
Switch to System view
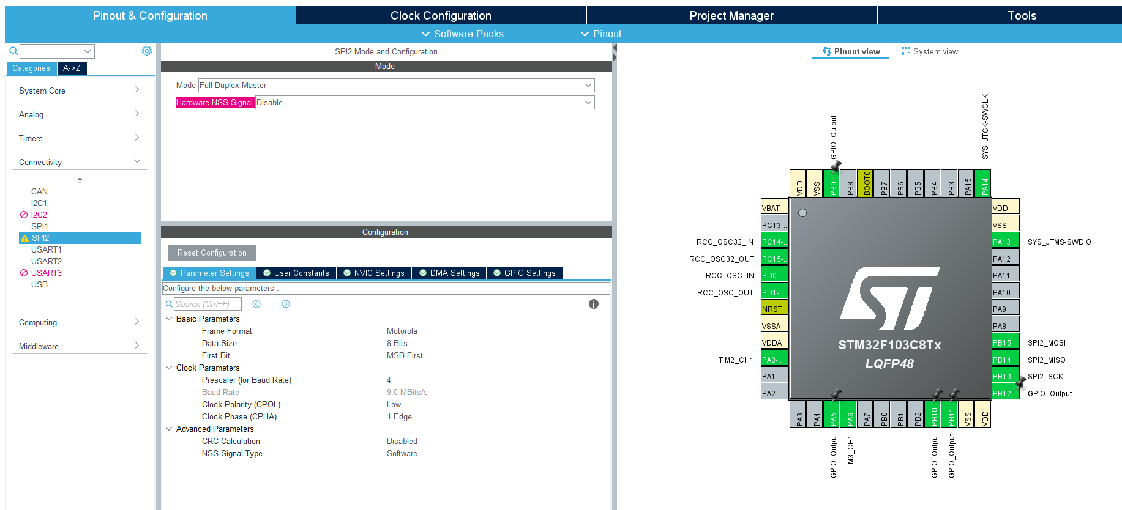click(x=929, y=51)
